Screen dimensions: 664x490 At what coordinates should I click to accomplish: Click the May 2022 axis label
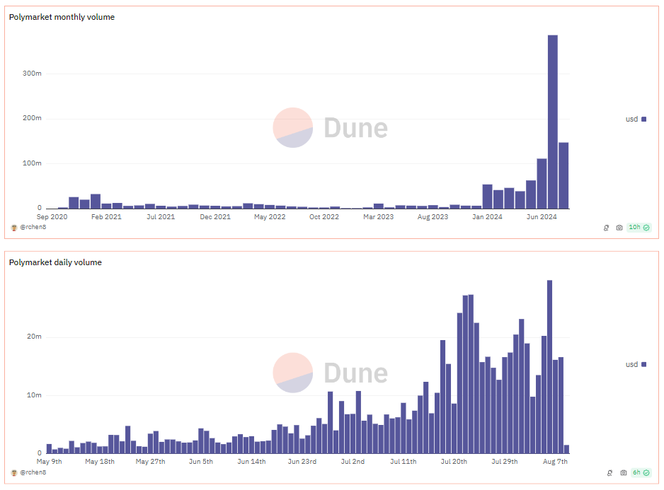click(270, 216)
